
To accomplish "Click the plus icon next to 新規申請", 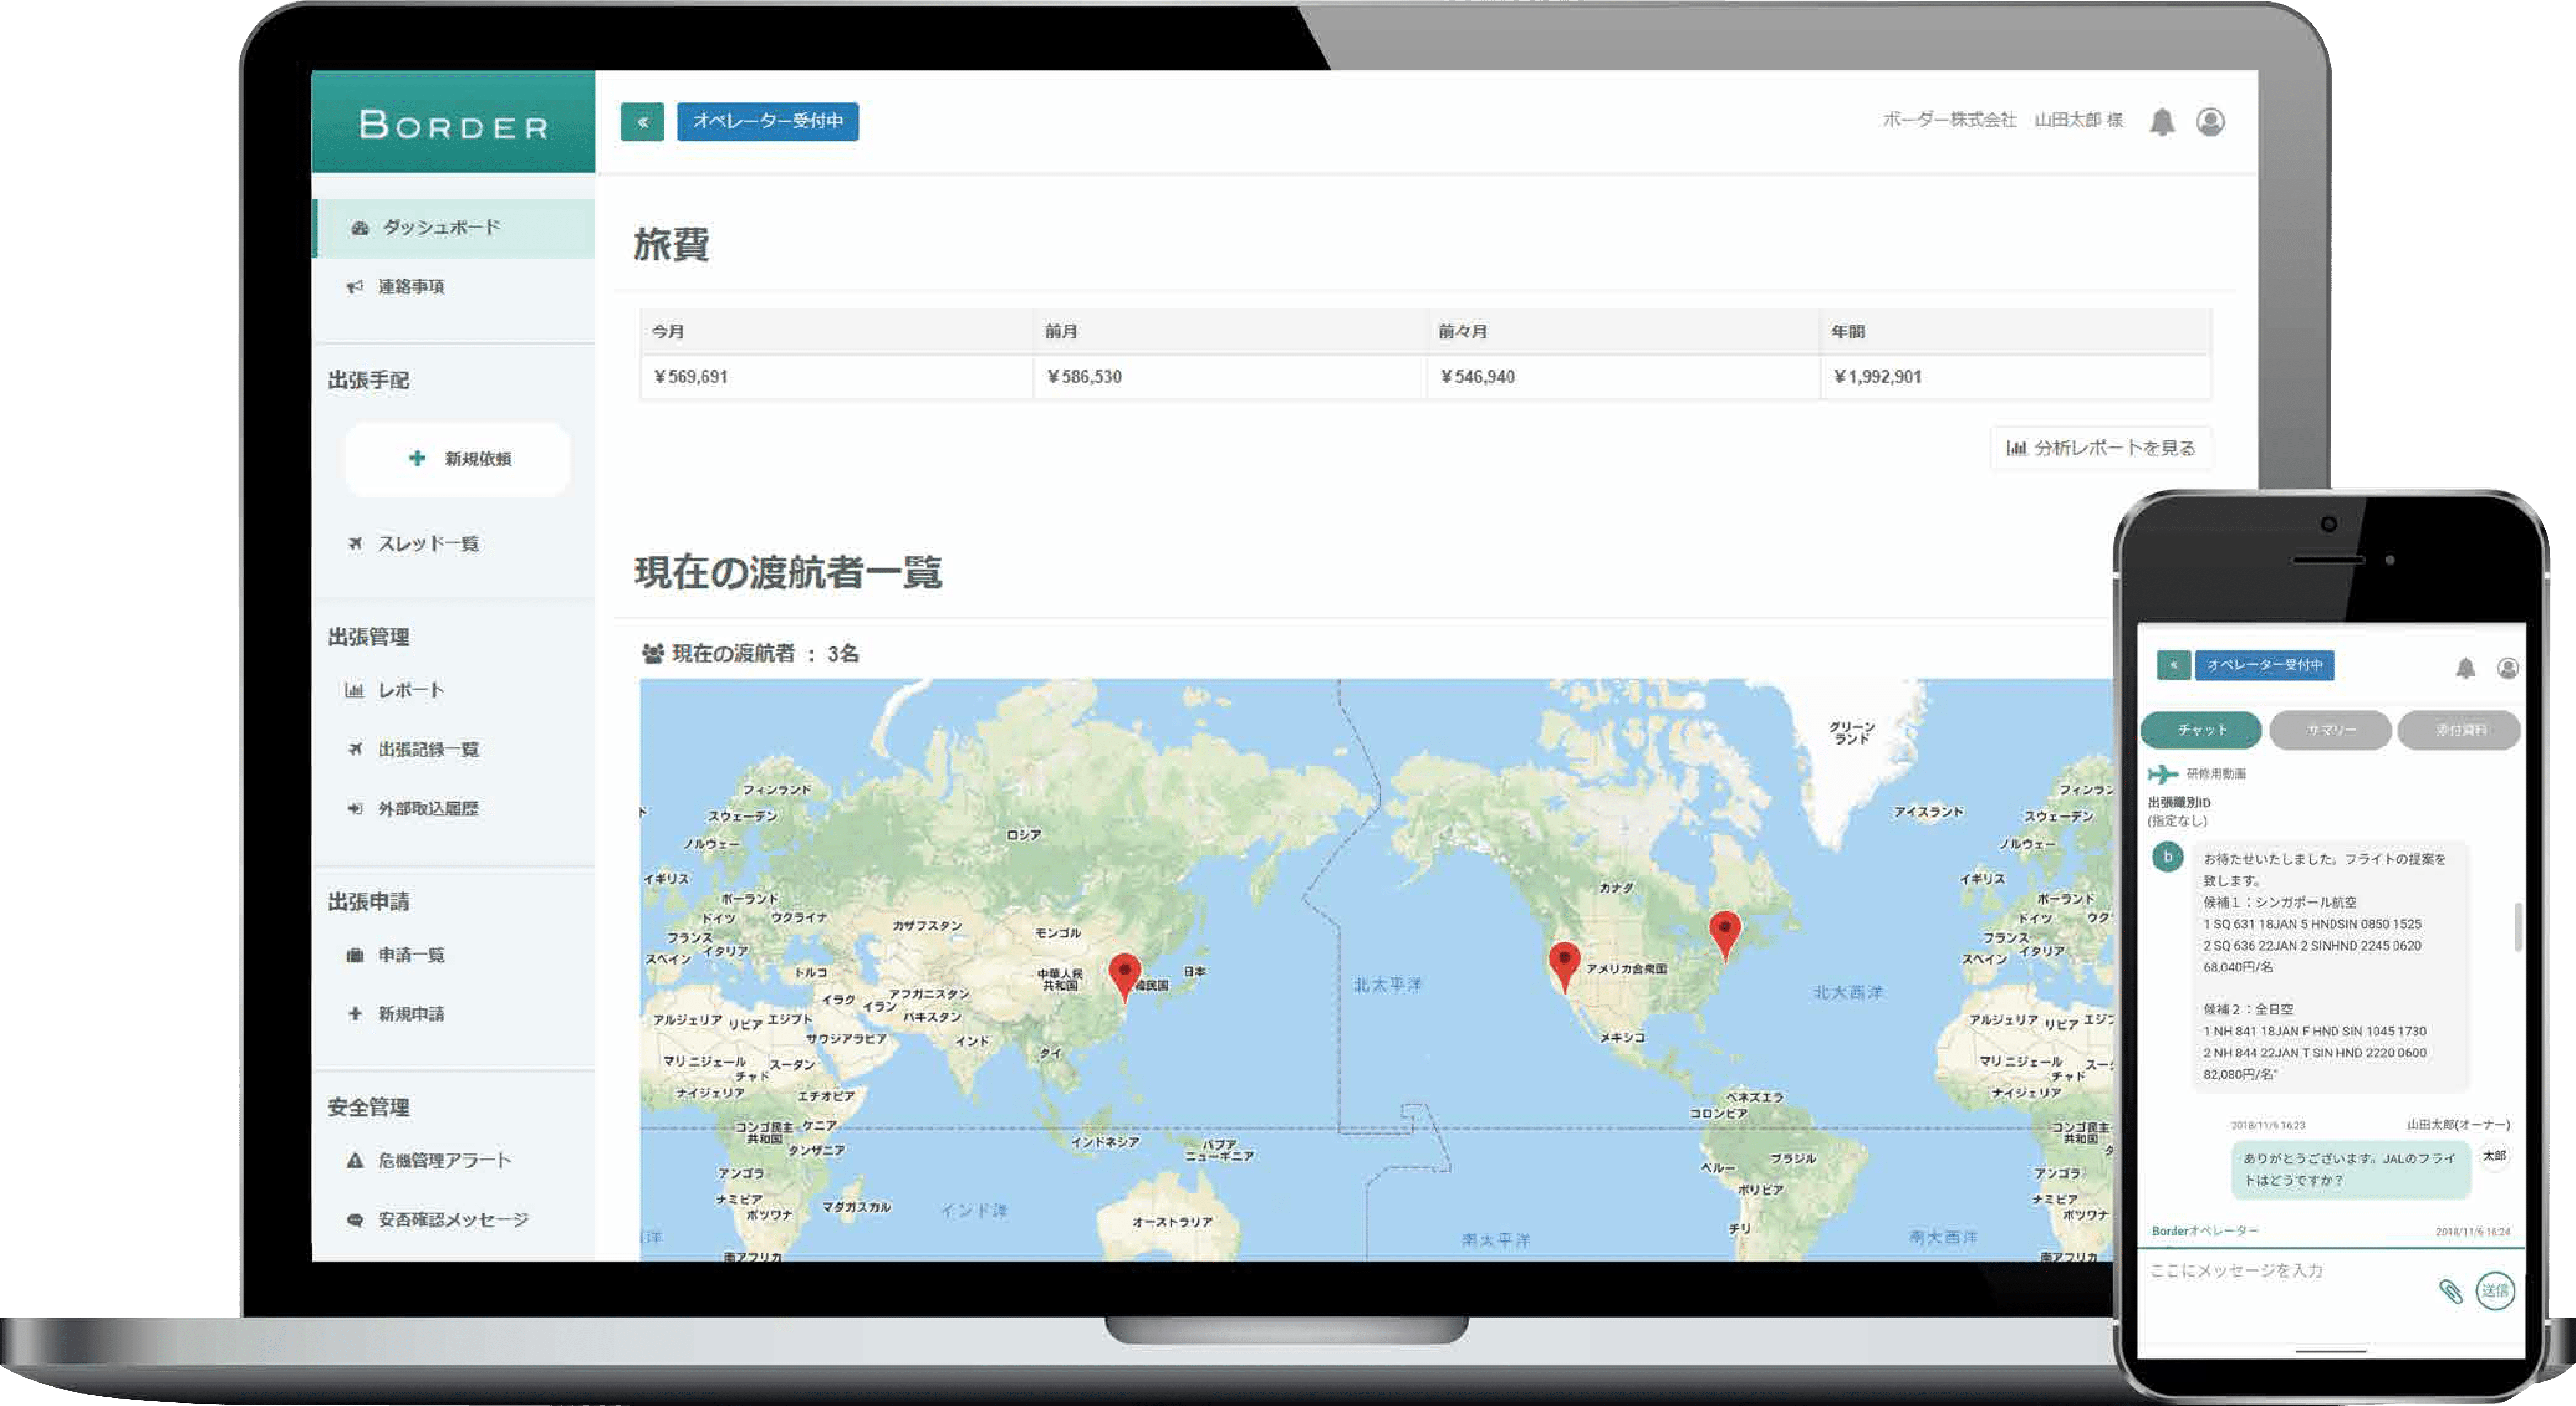I will 355,1014.
